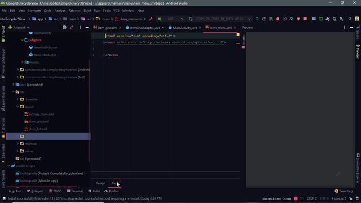Click the CRLF line separator selector
The height and width of the screenshot is (203, 361).
click(311, 198)
